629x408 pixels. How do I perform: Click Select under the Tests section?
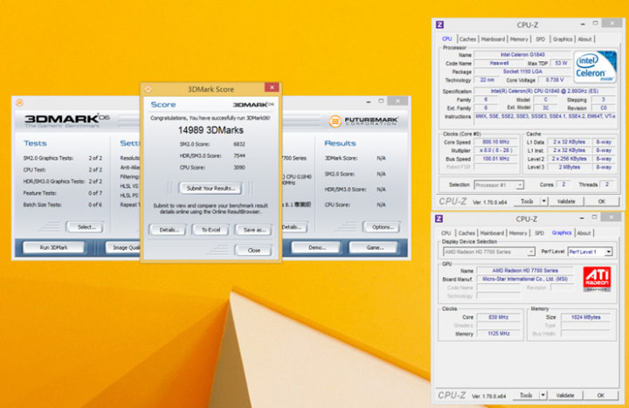coord(86,227)
